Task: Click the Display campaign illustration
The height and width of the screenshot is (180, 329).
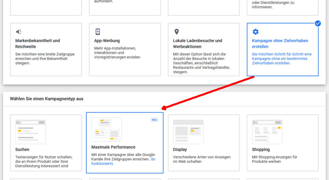Action: coord(188,132)
